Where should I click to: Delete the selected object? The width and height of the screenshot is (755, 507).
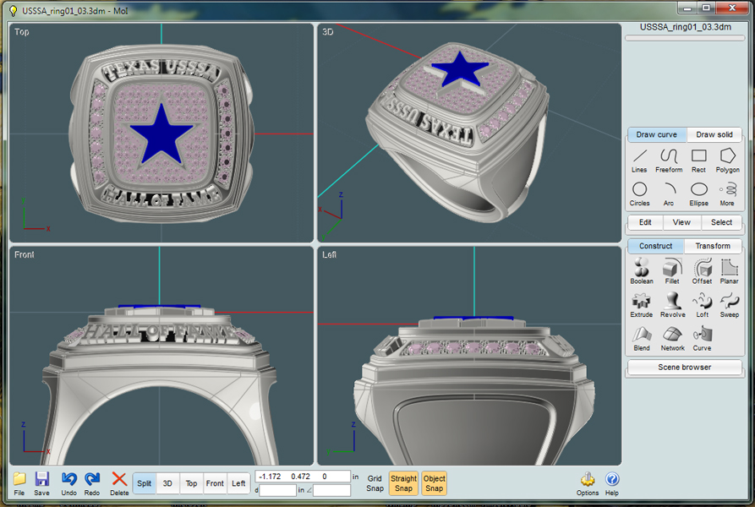[119, 483]
